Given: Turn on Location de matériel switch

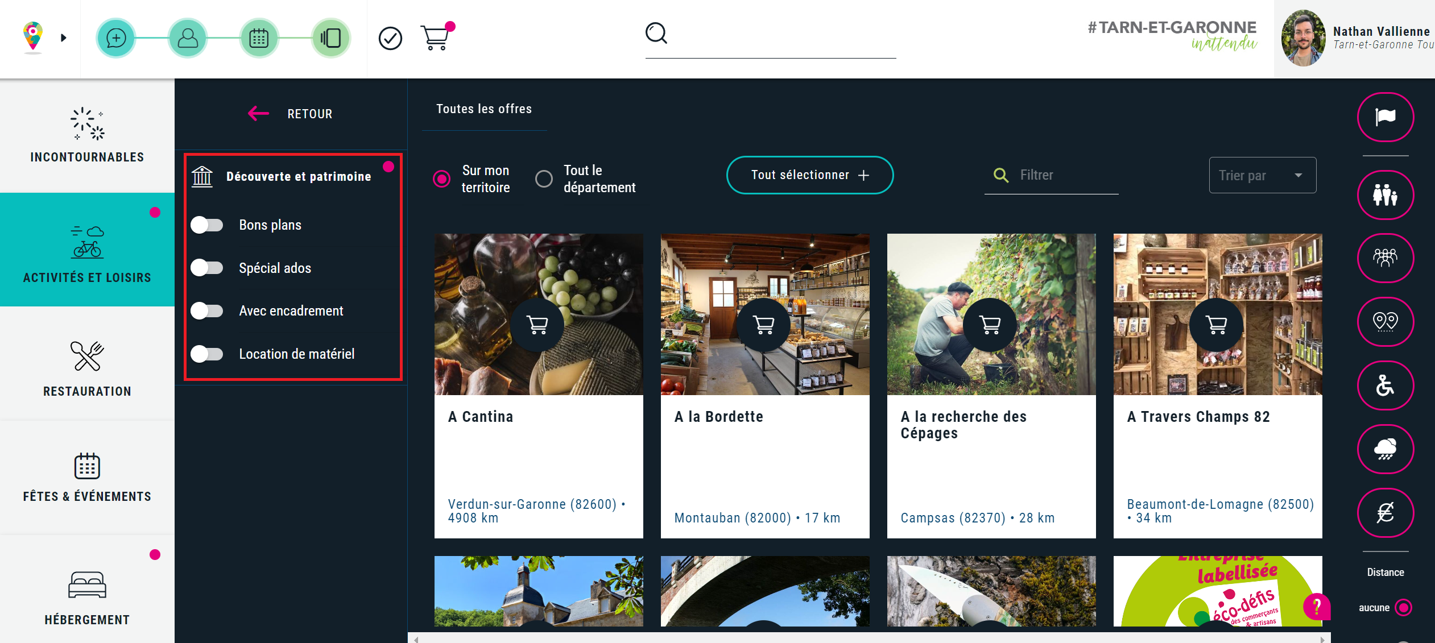Looking at the screenshot, I should [207, 354].
